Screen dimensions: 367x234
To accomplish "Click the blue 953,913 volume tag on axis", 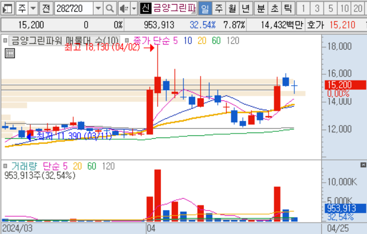I will 345,208.
